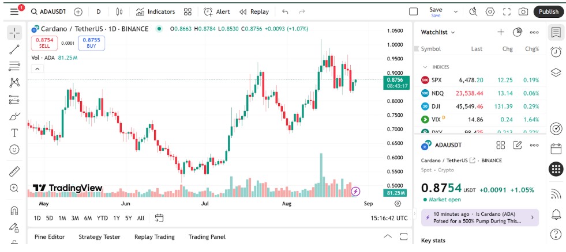Open the Pine Editor tab
The height and width of the screenshot is (252, 566).
tap(50, 237)
